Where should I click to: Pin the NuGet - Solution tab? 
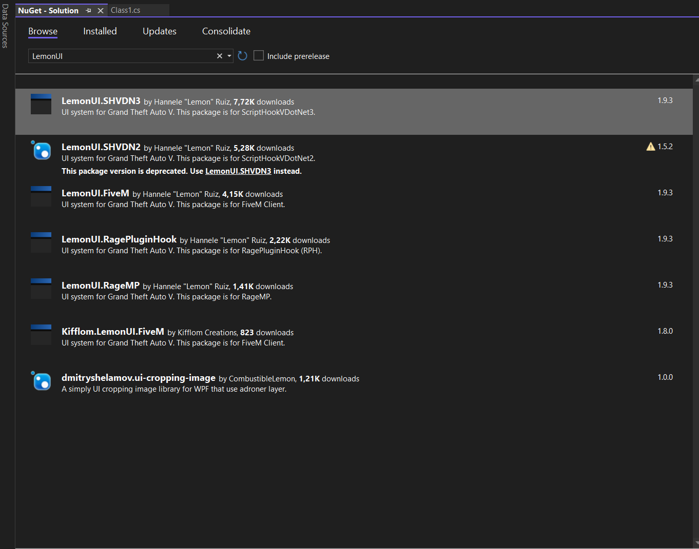[x=88, y=10]
